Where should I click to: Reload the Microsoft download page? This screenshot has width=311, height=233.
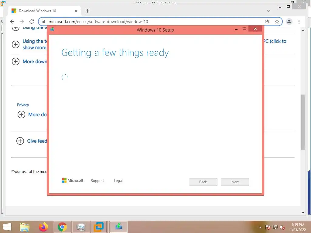point(32,22)
